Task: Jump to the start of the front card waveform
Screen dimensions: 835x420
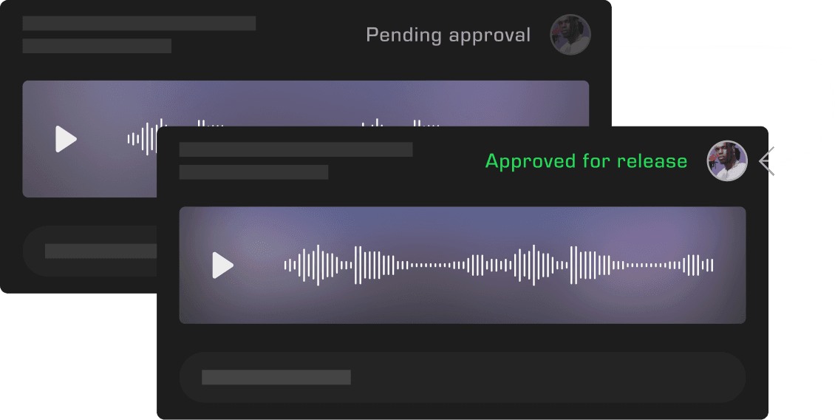Action: point(286,265)
